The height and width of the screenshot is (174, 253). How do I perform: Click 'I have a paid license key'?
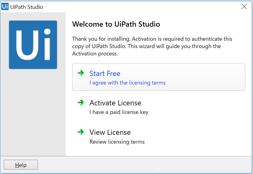[119, 112]
